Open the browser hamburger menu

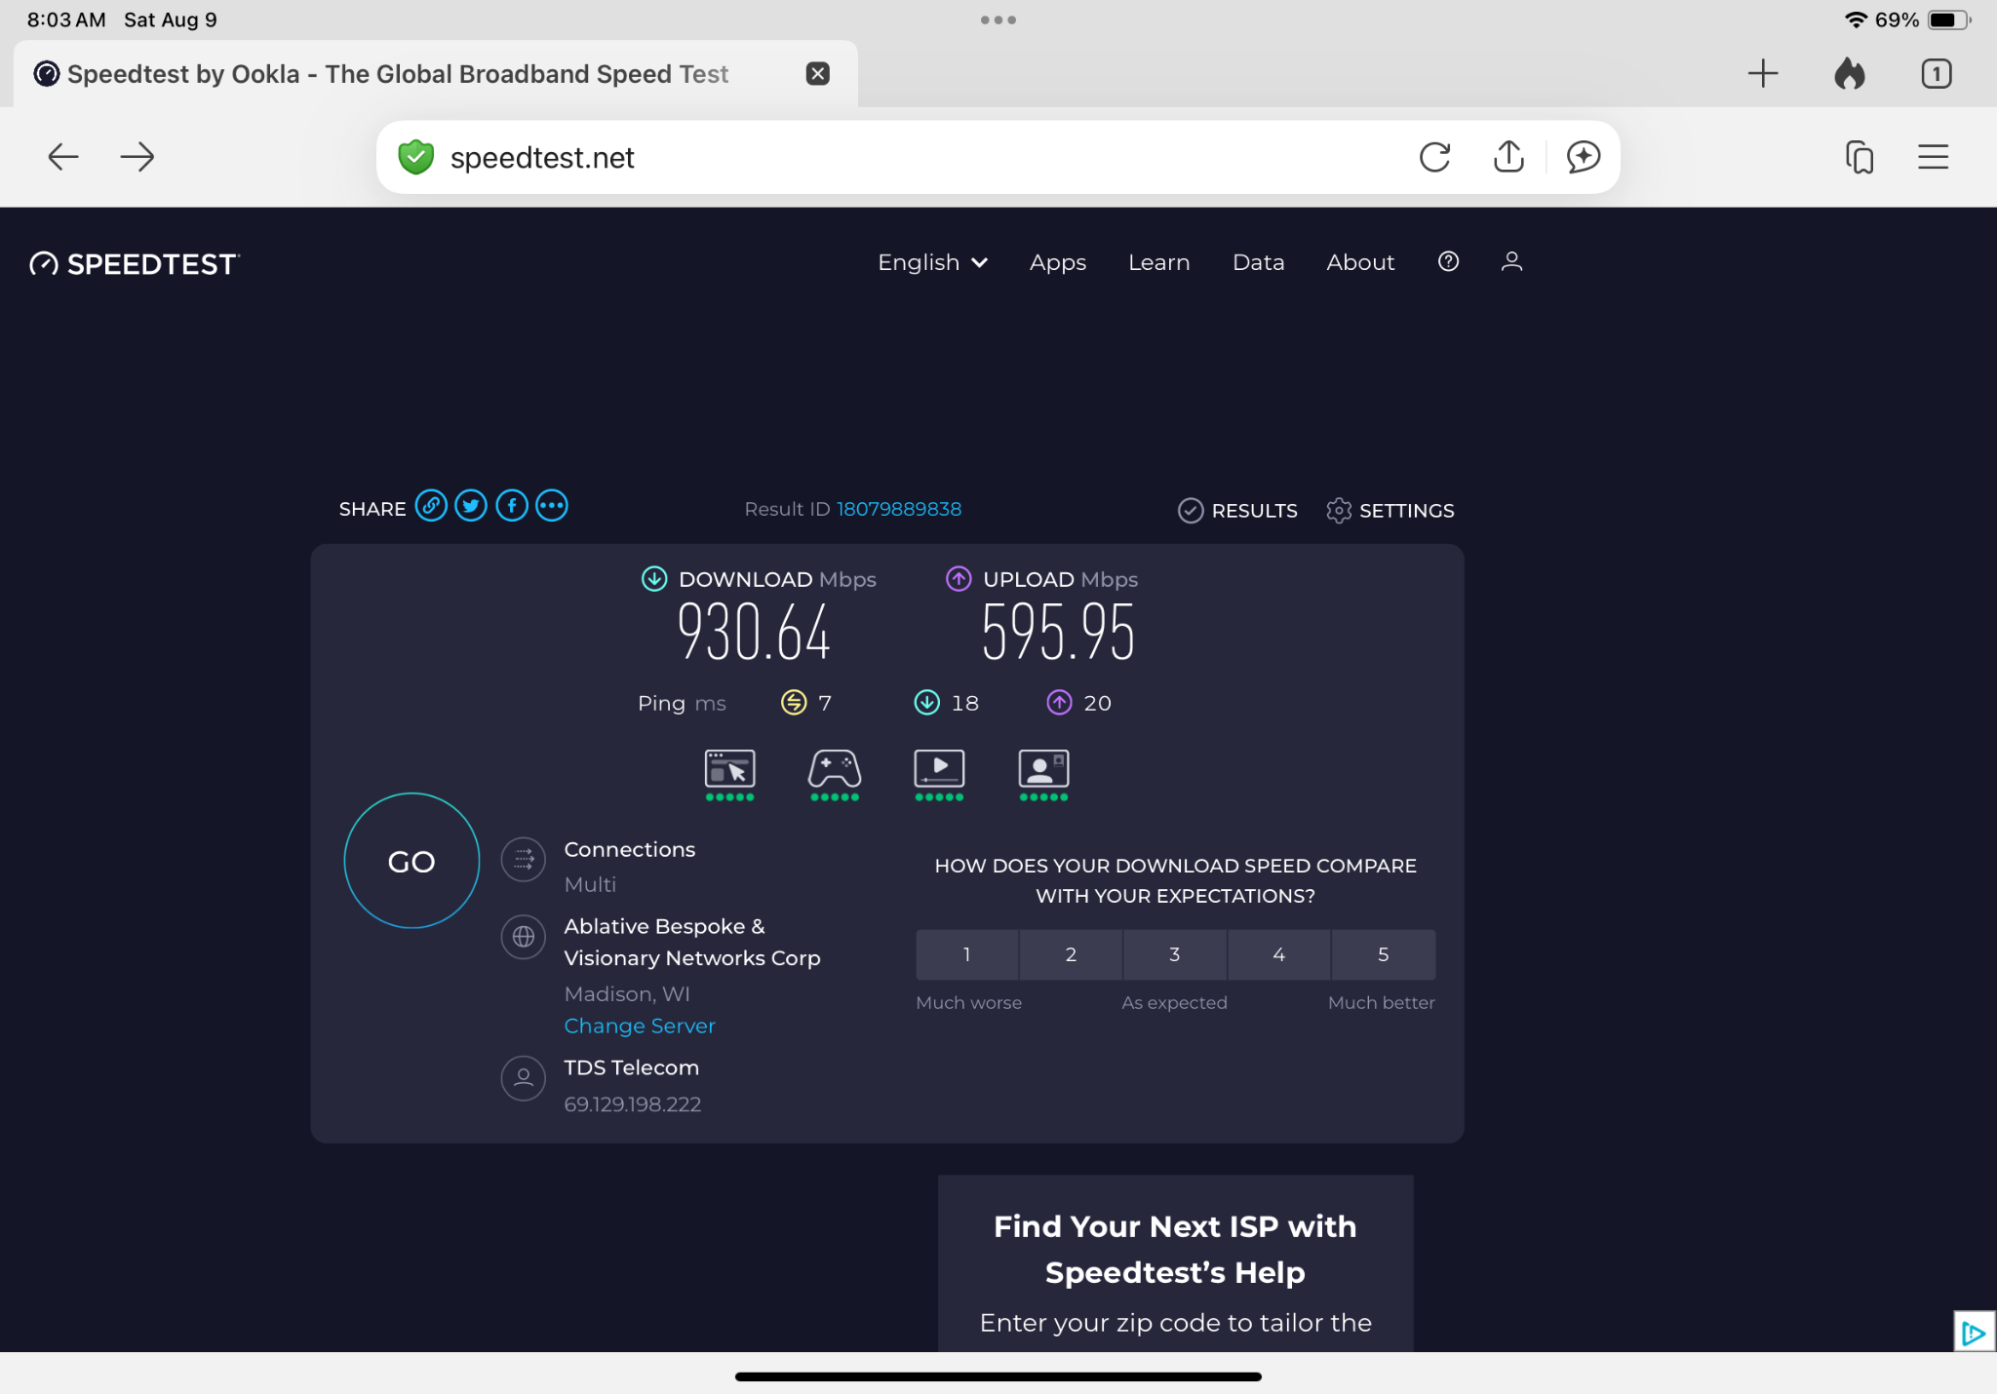click(x=1933, y=157)
